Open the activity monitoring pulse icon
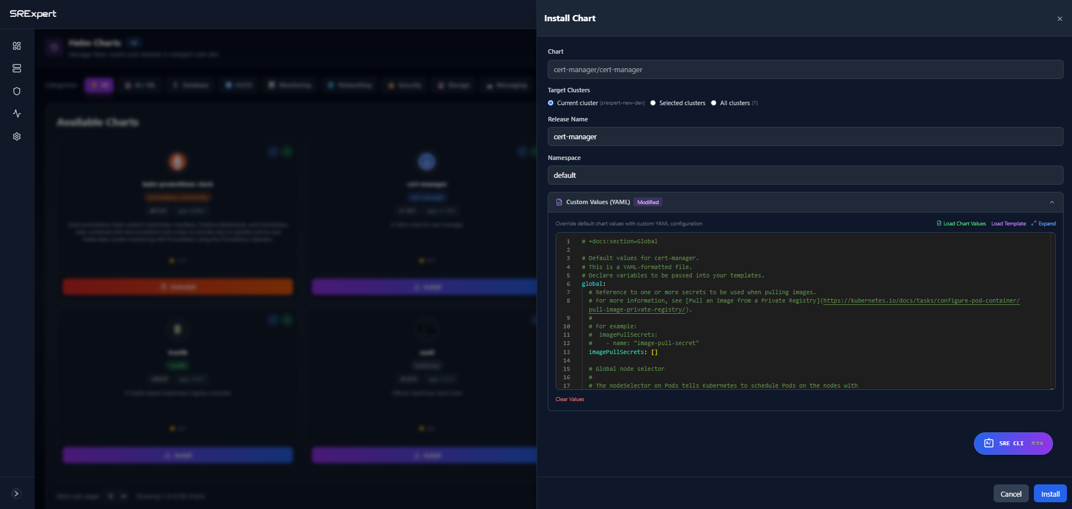Viewport: 1072px width, 509px height. [17, 114]
